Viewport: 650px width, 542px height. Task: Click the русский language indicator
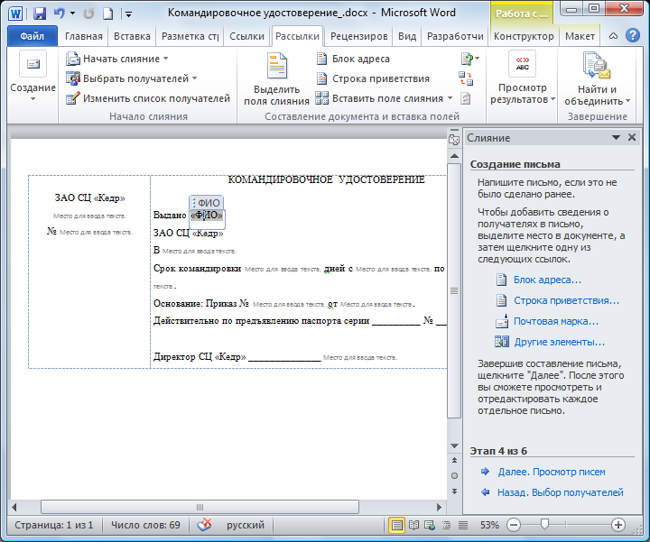coord(245,526)
